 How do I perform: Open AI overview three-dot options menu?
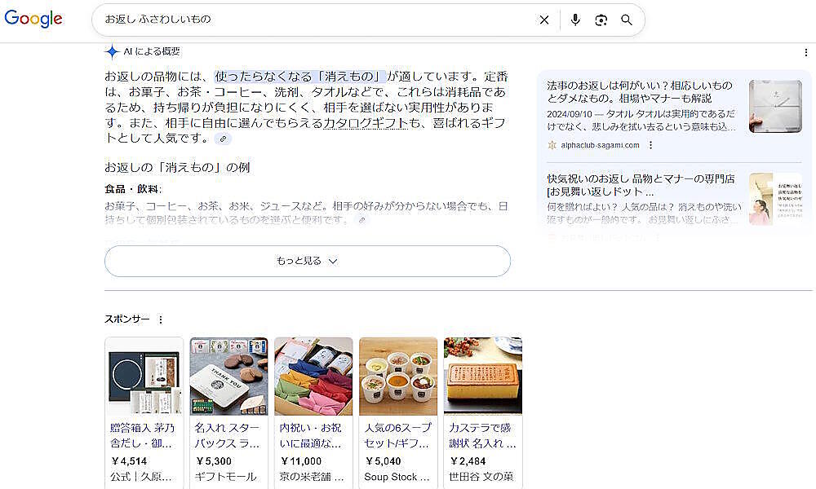pos(806,52)
